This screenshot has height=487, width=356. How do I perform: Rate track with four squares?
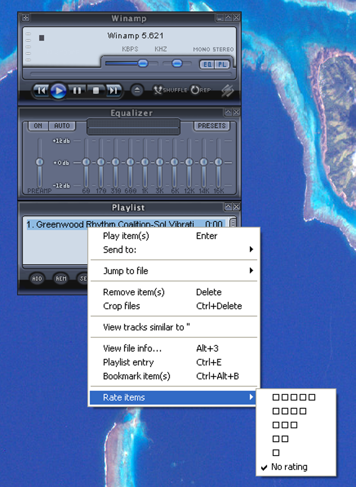click(x=296, y=411)
